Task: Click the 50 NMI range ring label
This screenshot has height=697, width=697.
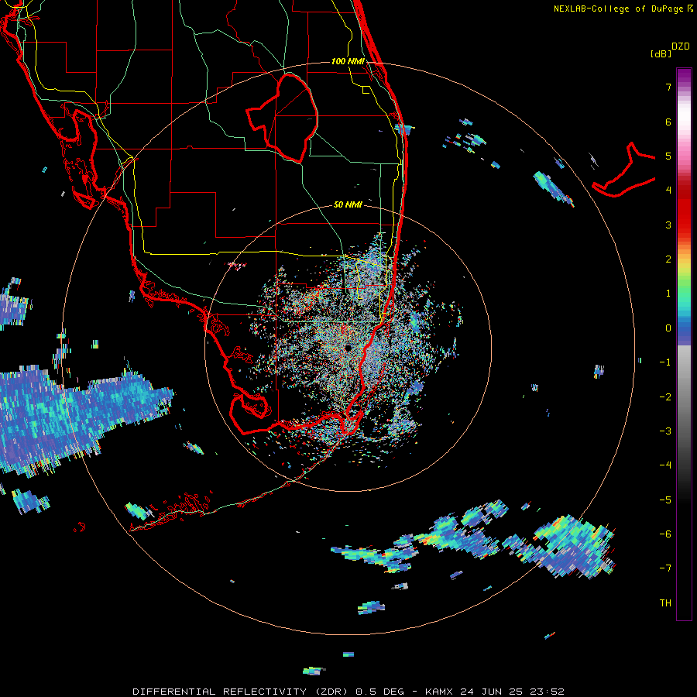Action: coord(348,204)
